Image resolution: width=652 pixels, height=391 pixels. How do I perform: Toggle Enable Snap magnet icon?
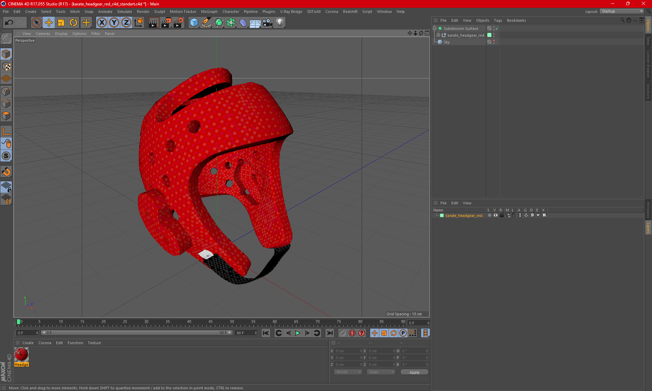pyautogui.click(x=6, y=172)
